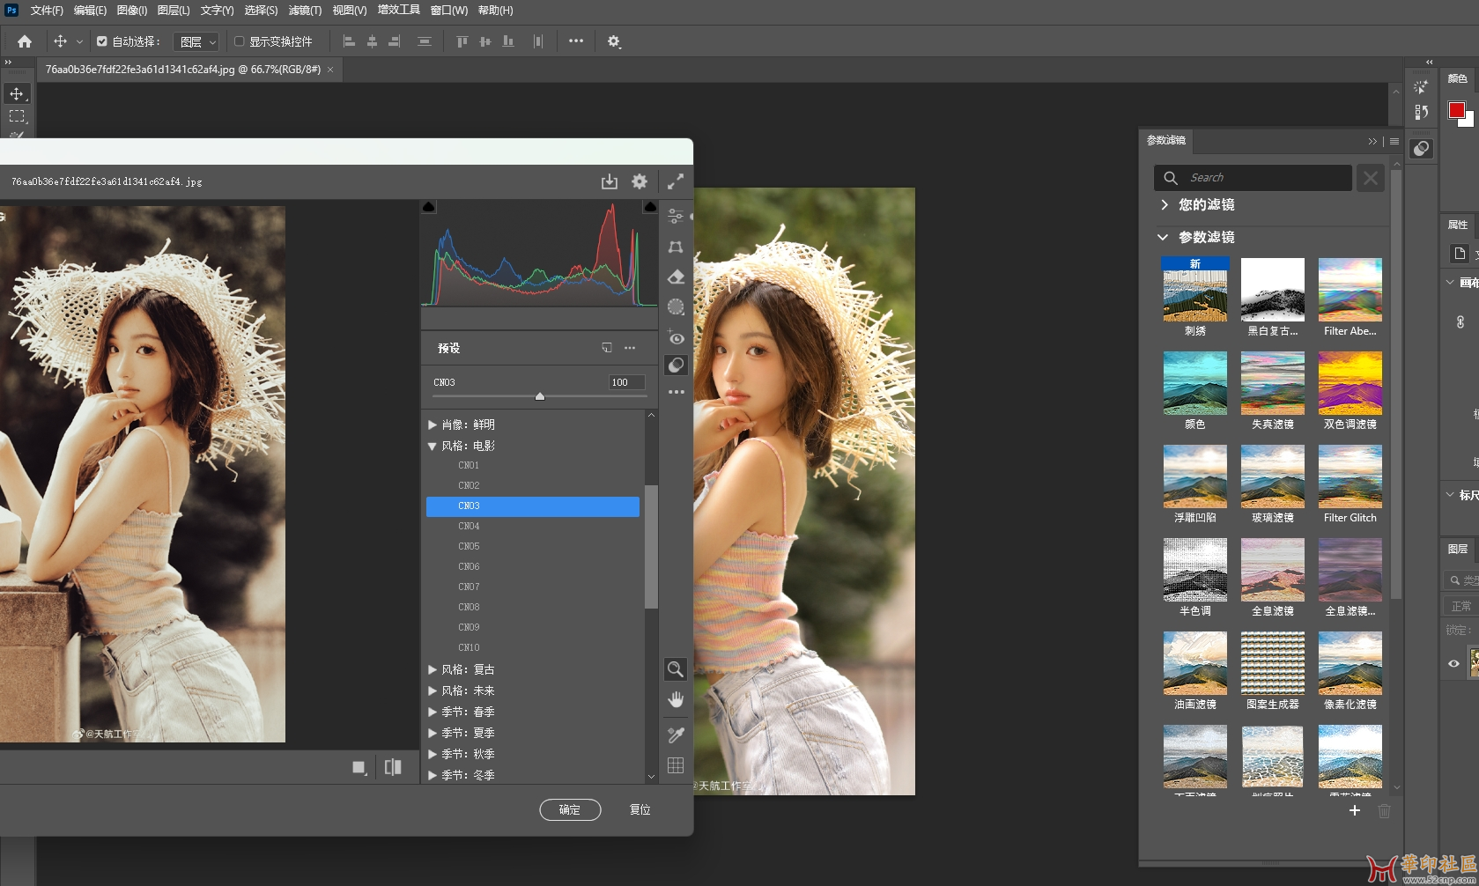Click the save image icon in filter dialog
Viewport: 1479px width, 886px height.
tap(610, 181)
